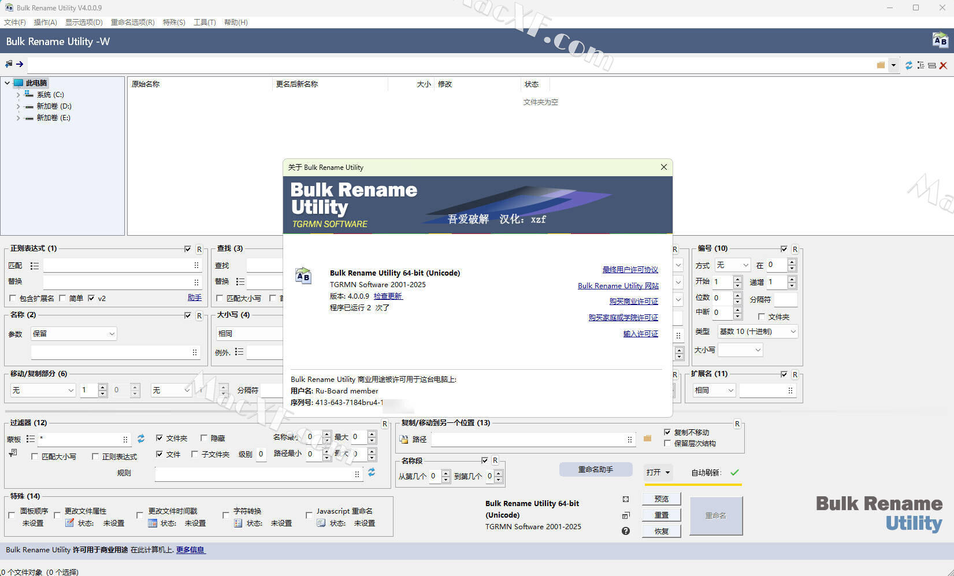Close the 关于 Bulk Rename Utility dialog
The width and height of the screenshot is (954, 576).
664,167
